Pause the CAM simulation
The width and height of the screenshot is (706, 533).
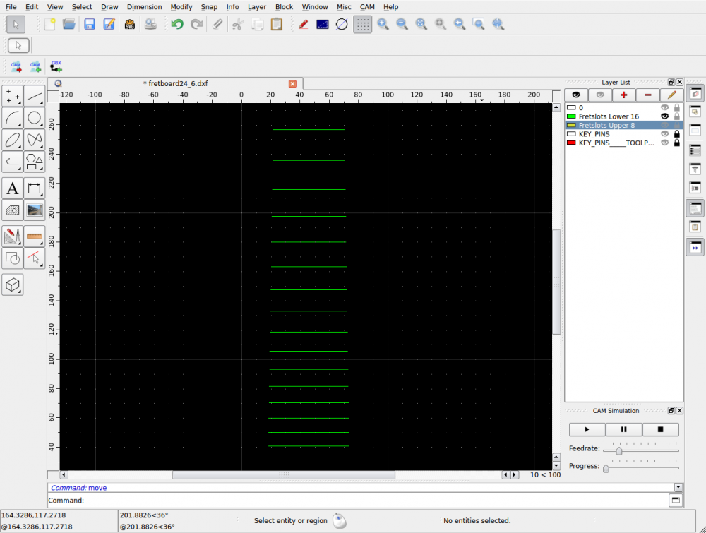pos(624,429)
